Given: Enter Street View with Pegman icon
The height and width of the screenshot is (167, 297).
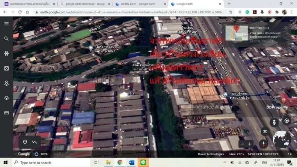Looking at the screenshot, I should 274,122.
